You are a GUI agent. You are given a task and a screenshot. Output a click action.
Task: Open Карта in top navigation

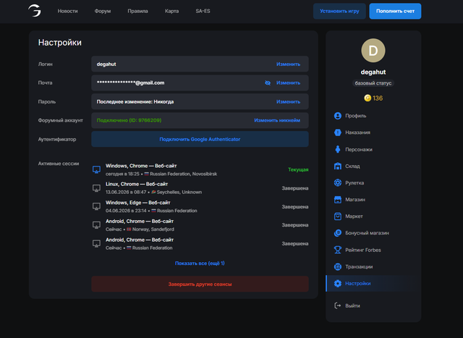coord(171,11)
